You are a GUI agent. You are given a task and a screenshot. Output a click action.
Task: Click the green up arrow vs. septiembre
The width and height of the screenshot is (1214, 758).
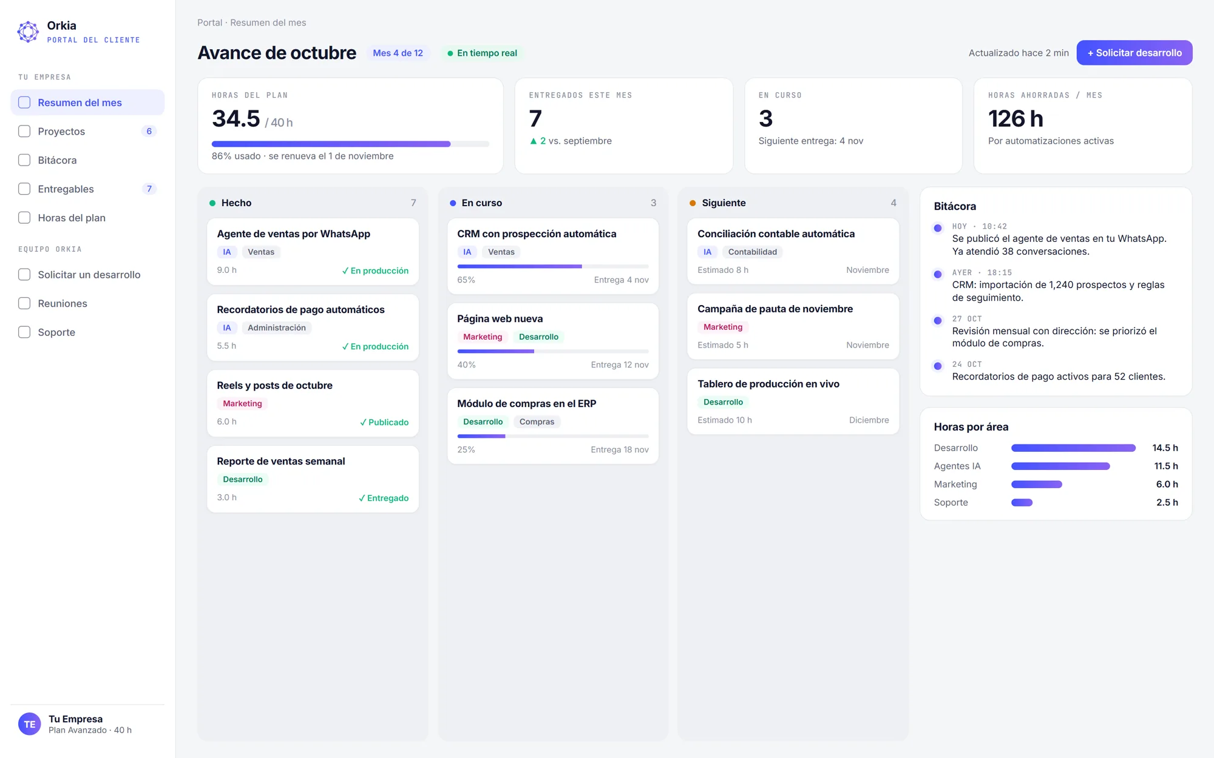click(534, 141)
